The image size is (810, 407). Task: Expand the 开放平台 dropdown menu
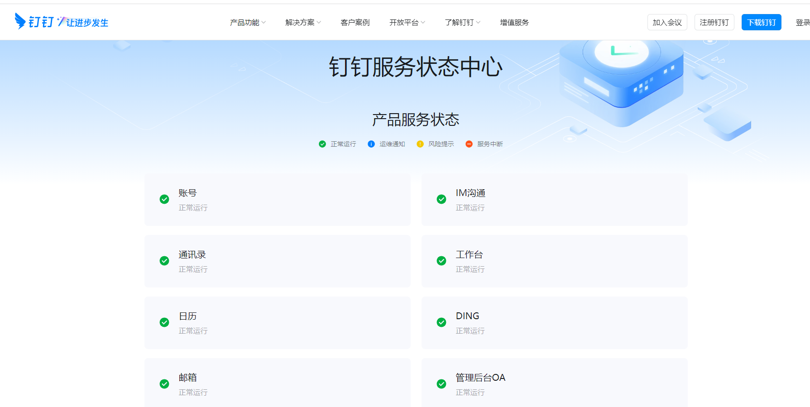click(x=407, y=22)
